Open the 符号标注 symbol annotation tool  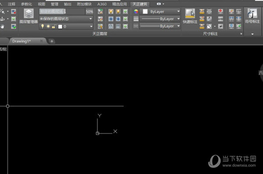point(252,16)
